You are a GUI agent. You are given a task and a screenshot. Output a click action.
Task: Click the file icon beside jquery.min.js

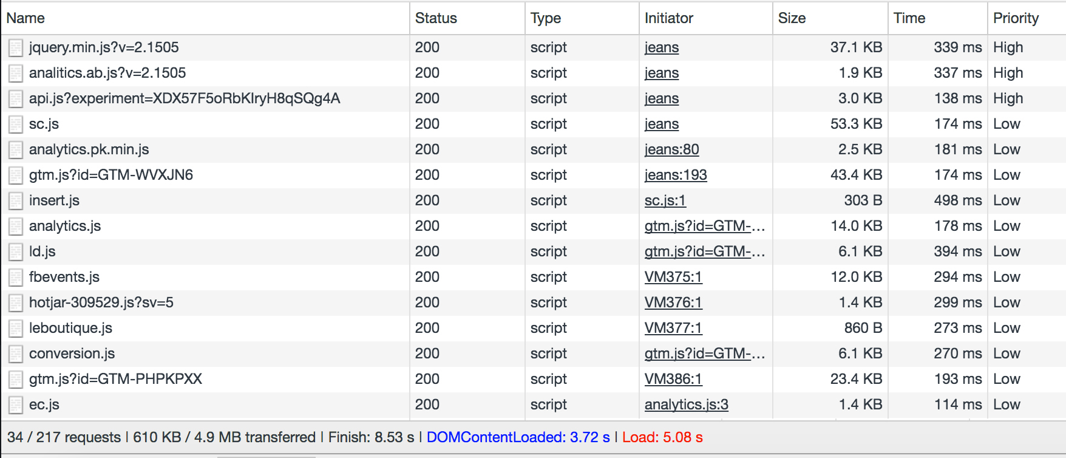tap(16, 48)
